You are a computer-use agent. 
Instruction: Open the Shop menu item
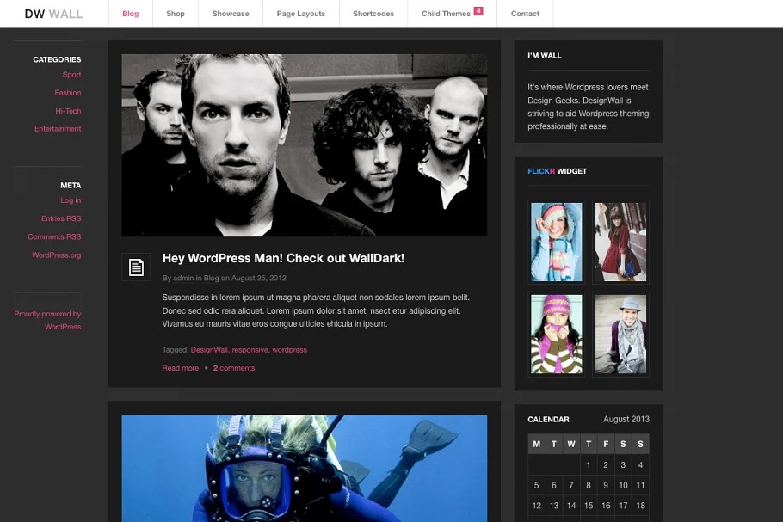[x=176, y=14]
